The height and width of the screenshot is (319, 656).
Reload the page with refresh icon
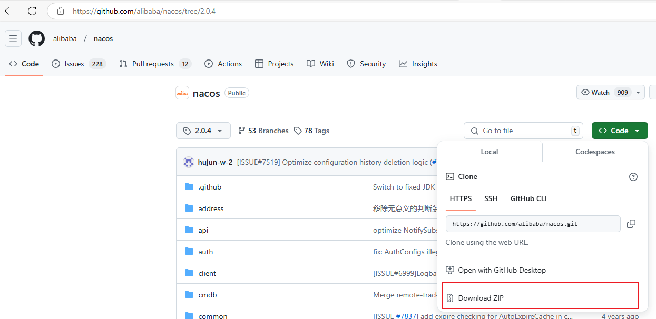pyautogui.click(x=32, y=11)
